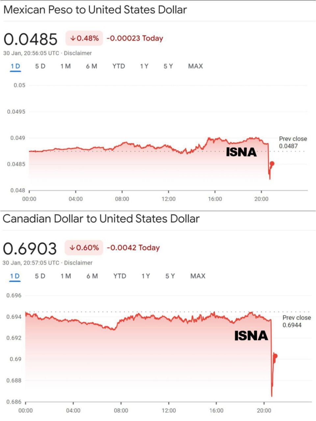This screenshot has height=421, width=316.
Task: Click the red current-price dot on Canadian chart
Action: click(x=275, y=356)
